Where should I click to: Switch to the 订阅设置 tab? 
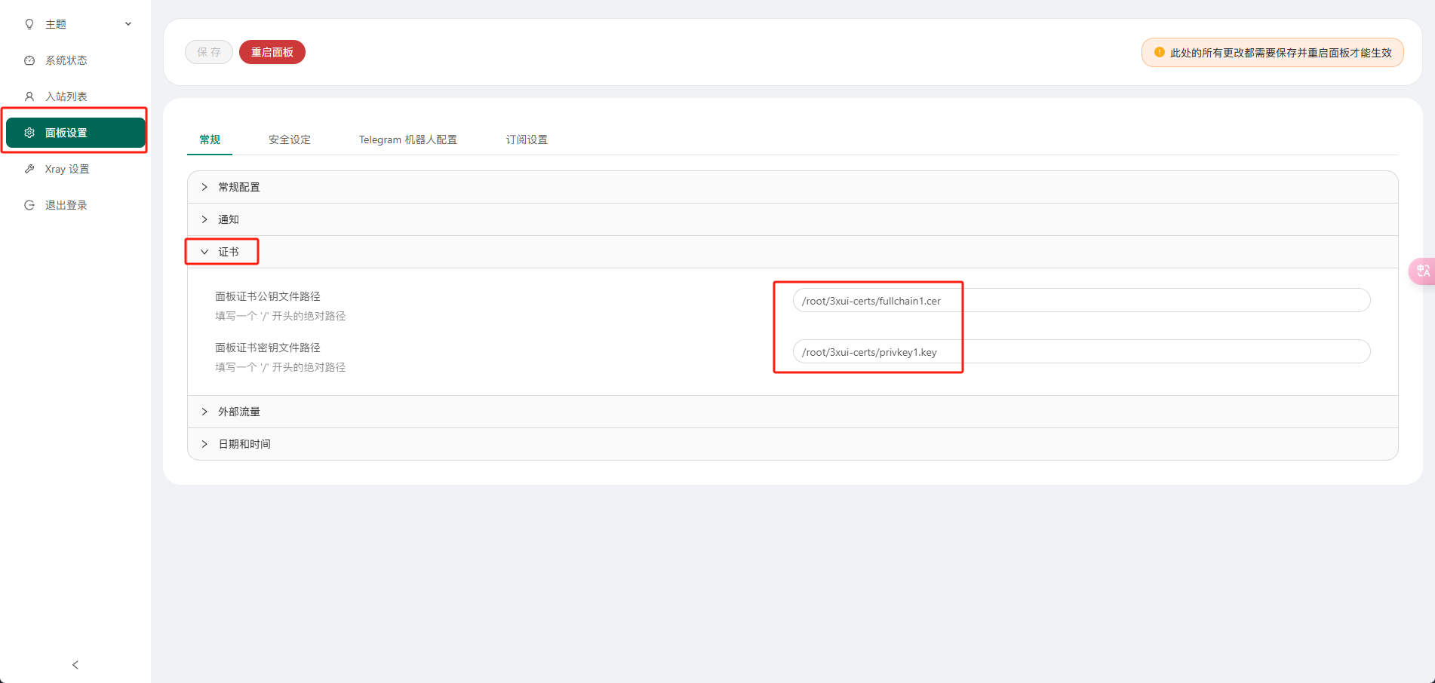[x=527, y=139]
